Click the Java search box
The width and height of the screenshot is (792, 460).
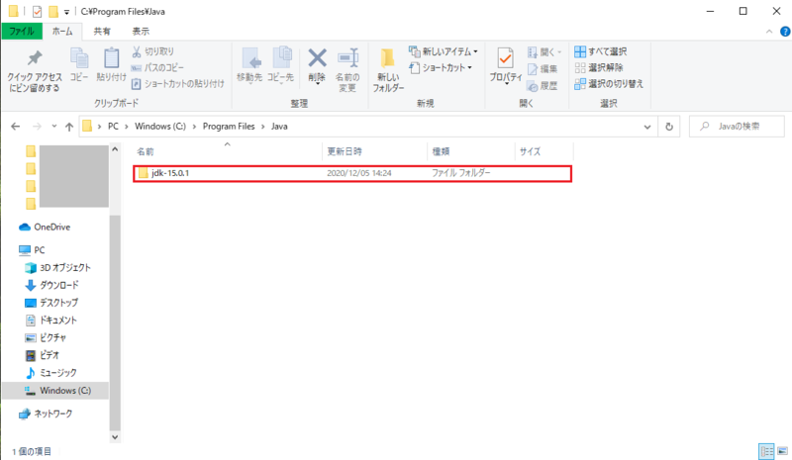click(x=737, y=127)
